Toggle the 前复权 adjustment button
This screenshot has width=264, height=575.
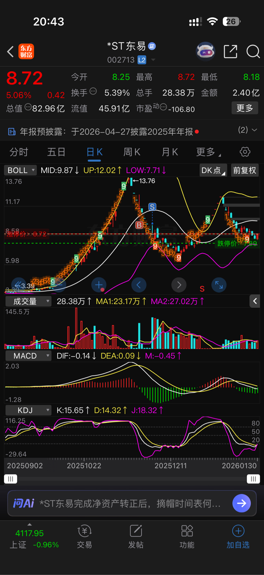[x=245, y=170]
